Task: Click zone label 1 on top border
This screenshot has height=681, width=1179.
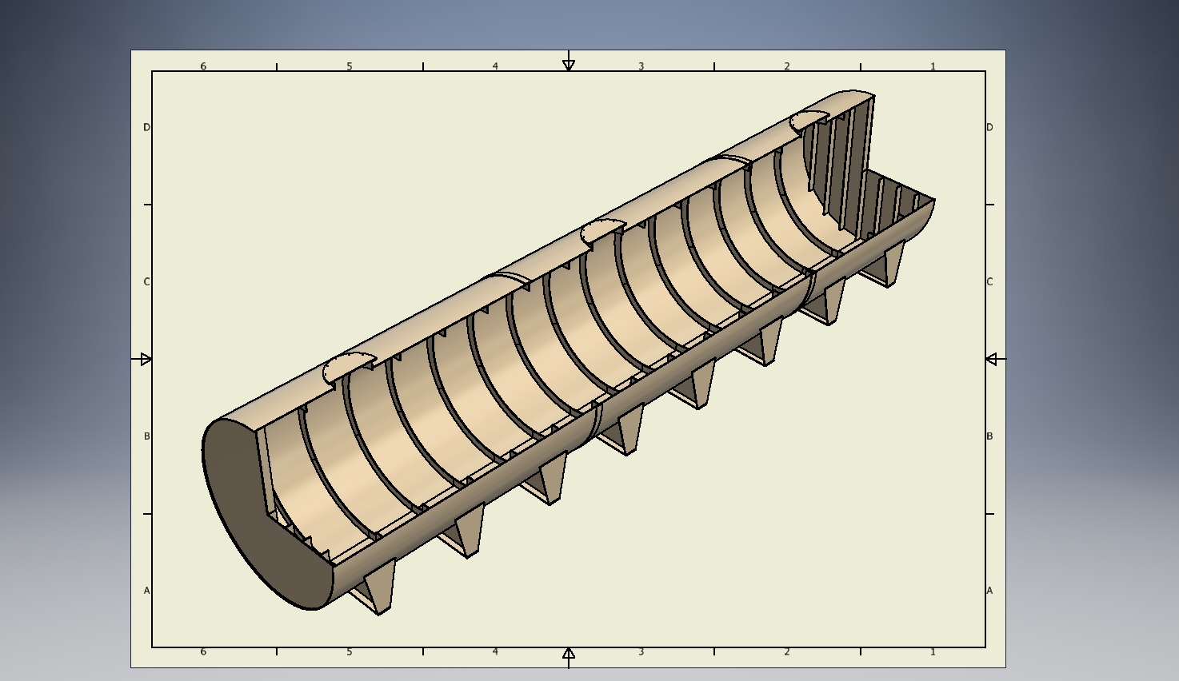Action: (933, 66)
